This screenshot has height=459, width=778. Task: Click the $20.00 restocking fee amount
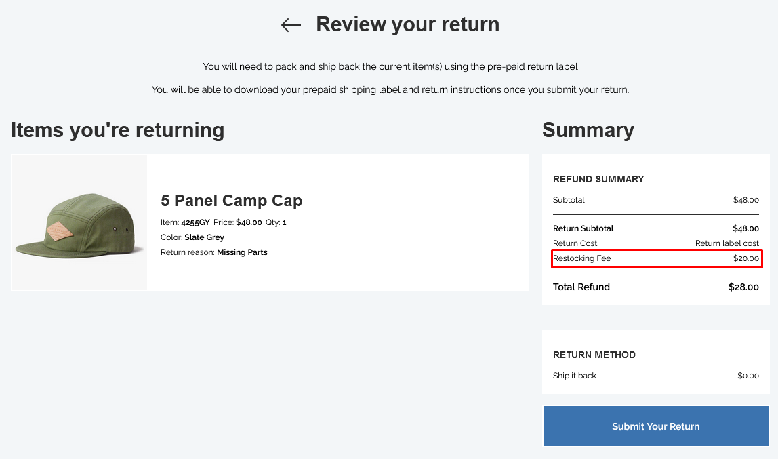tap(745, 258)
